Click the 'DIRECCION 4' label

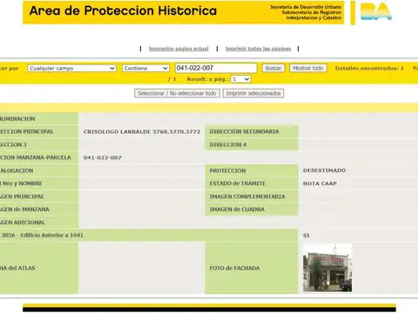pos(228,144)
